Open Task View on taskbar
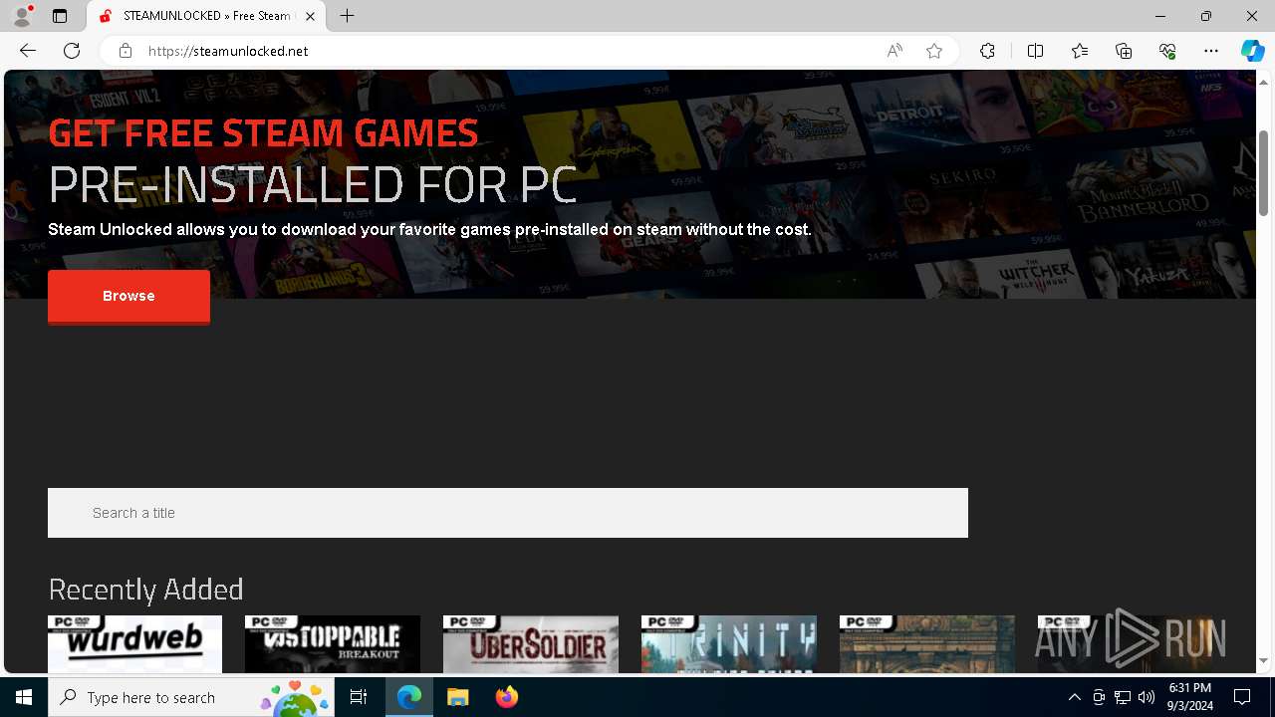This screenshot has height=717, width=1275. (359, 697)
